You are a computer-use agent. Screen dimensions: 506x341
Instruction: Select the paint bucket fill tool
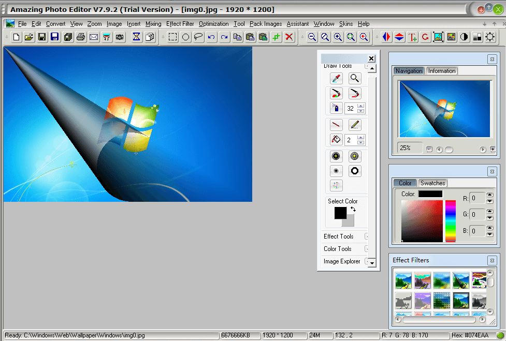pyautogui.click(x=336, y=140)
